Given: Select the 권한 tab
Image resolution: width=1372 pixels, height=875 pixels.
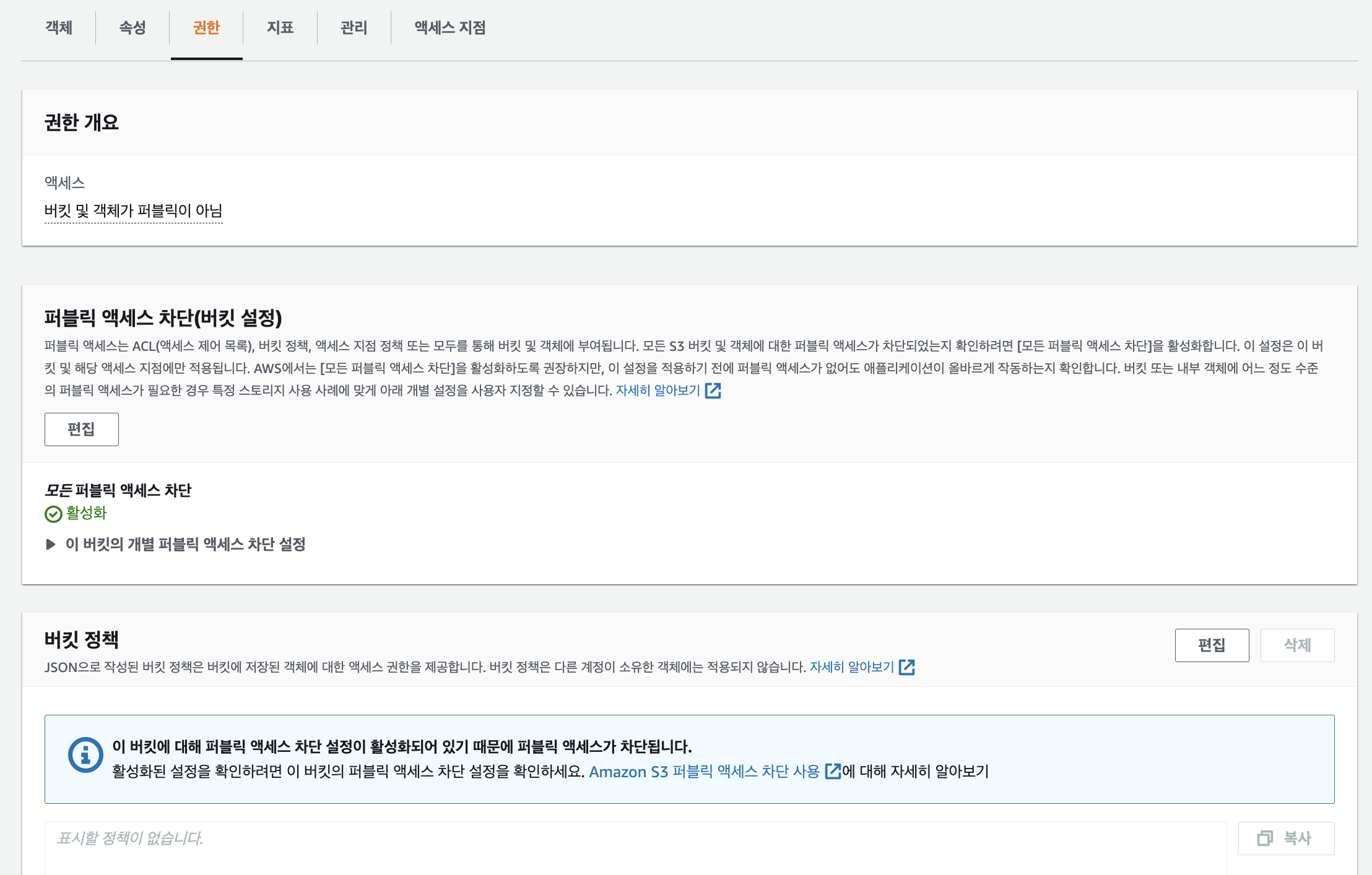Looking at the screenshot, I should (206, 28).
